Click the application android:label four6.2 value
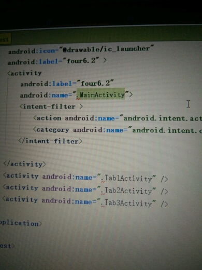This screenshot has height=270, width=202. [x=81, y=61]
